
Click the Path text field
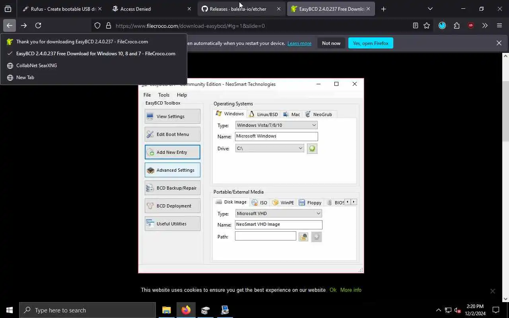coord(265,236)
